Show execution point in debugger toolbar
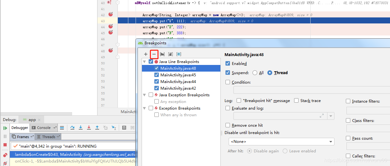390x166 pixels. (x=62, y=128)
